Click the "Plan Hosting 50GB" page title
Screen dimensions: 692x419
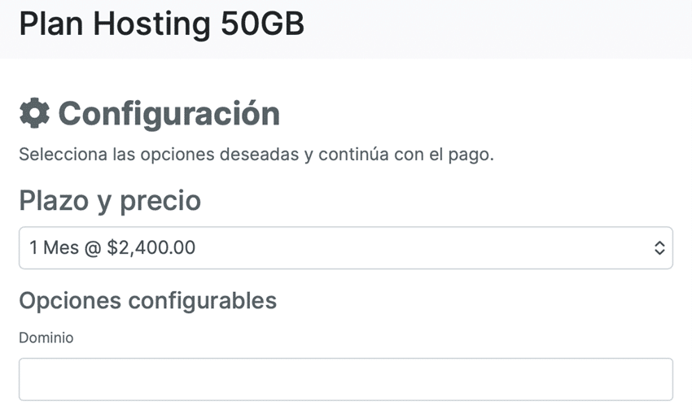[x=161, y=24]
